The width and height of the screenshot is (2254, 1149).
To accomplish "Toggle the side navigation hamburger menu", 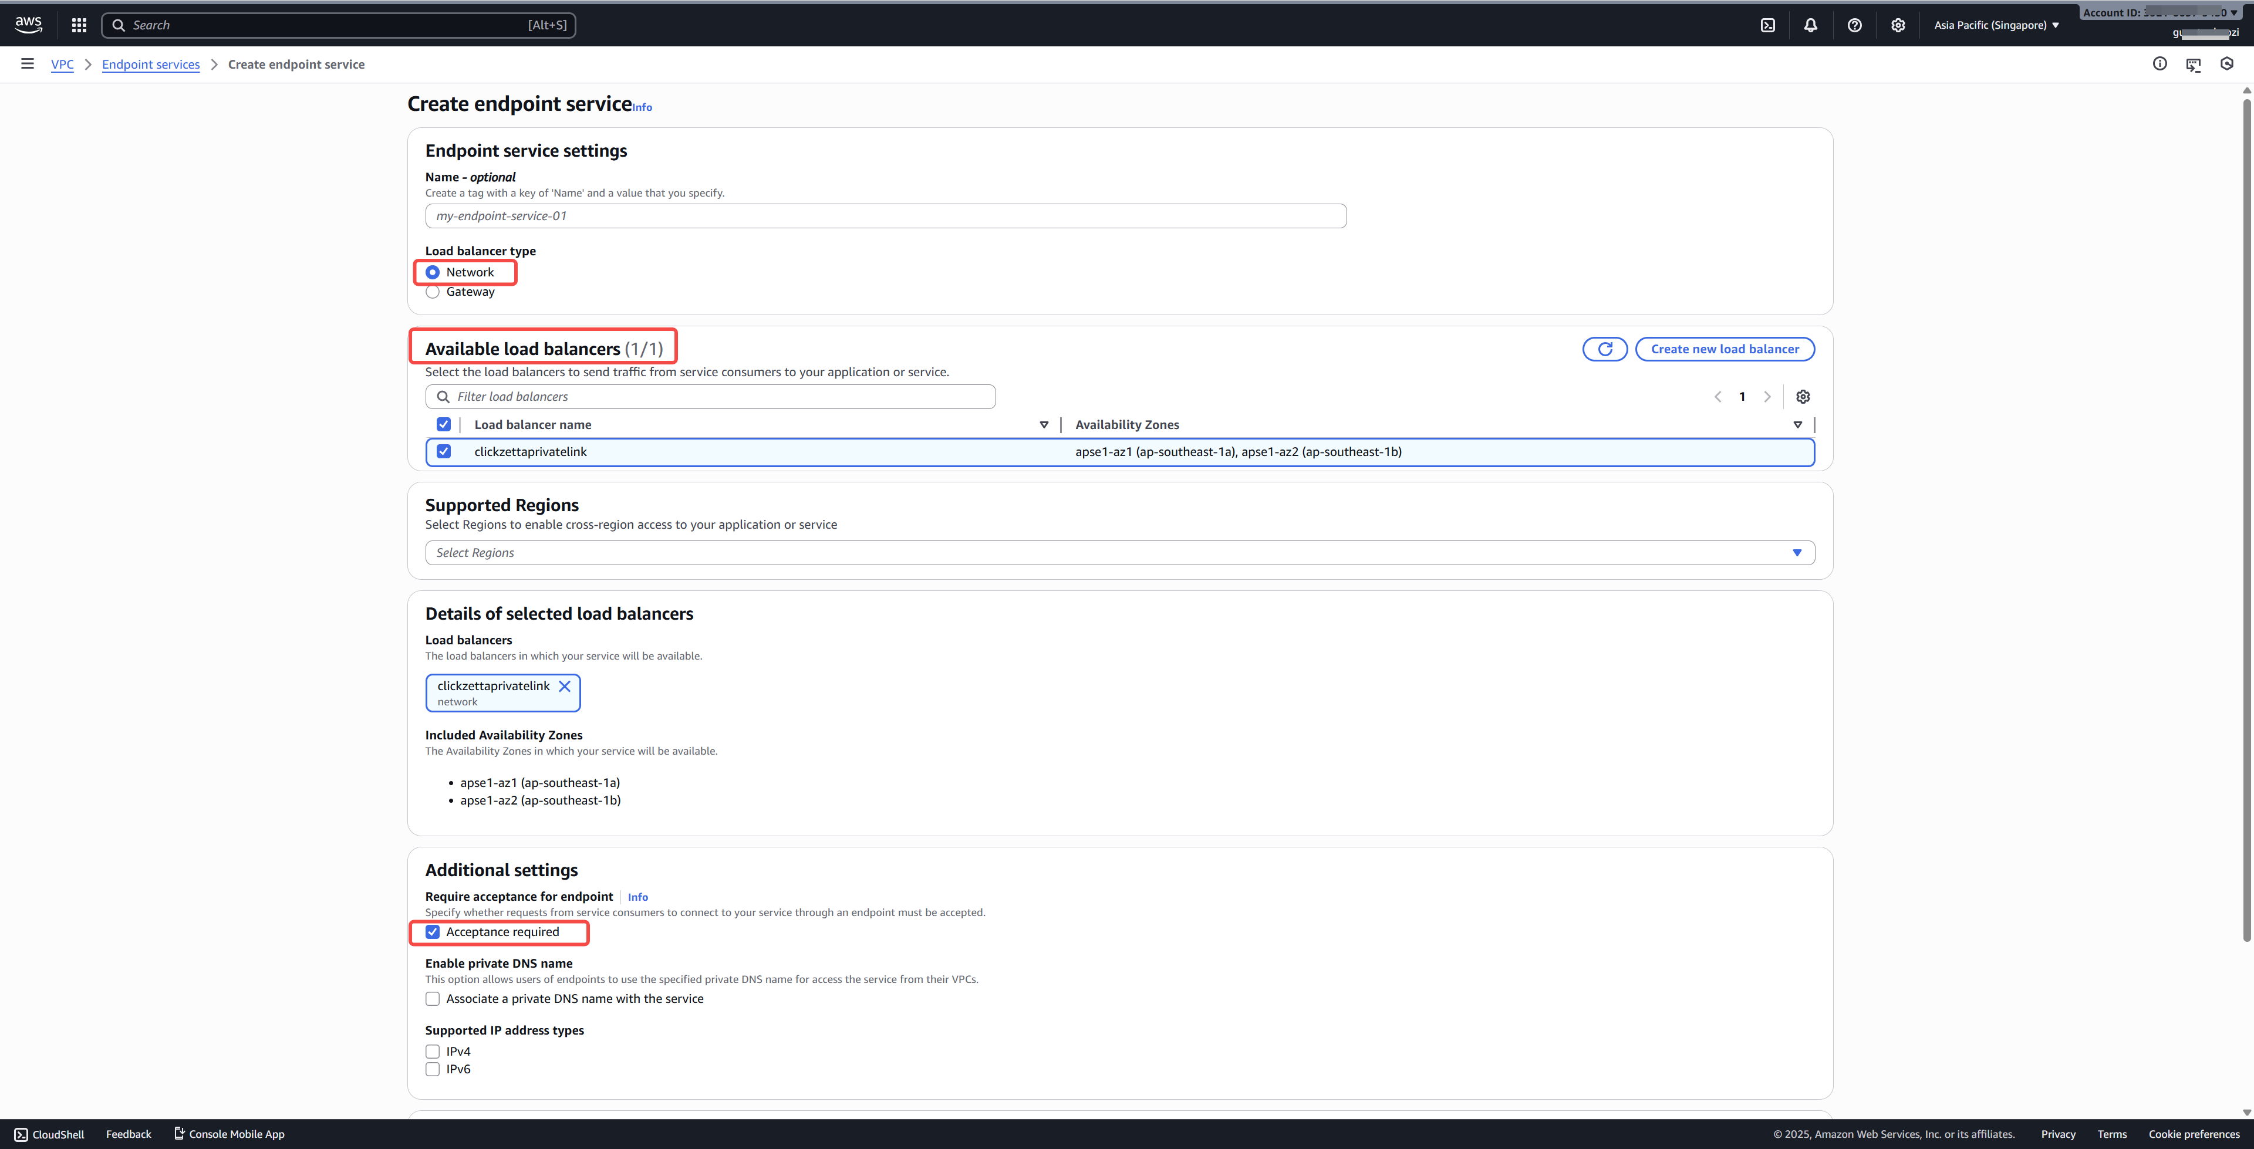I will point(27,64).
